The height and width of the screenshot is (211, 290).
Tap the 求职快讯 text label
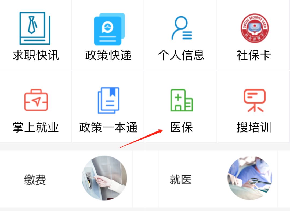36,55
